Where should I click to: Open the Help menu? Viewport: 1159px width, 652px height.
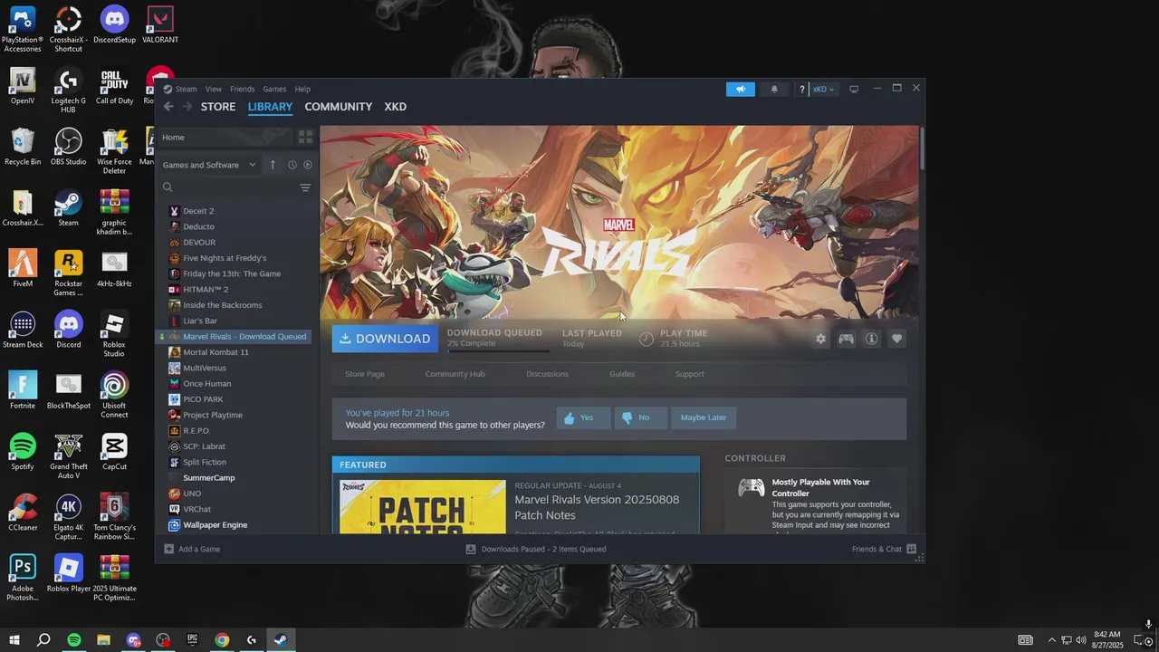(302, 89)
